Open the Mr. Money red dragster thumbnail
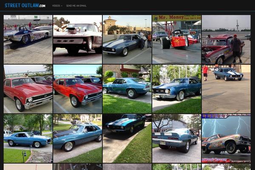Screen dimensions: 255x170 [x=177, y=40]
